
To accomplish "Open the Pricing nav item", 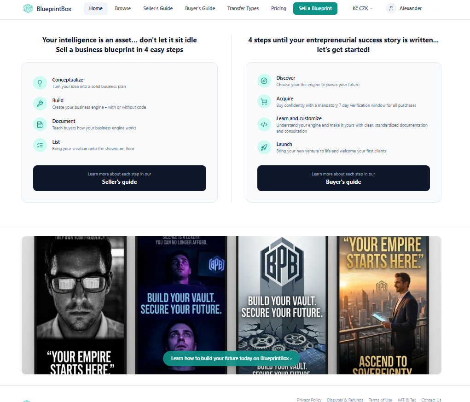I will [279, 8].
